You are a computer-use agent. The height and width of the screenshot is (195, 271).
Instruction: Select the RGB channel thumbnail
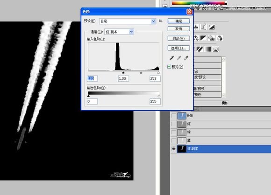point(182,116)
